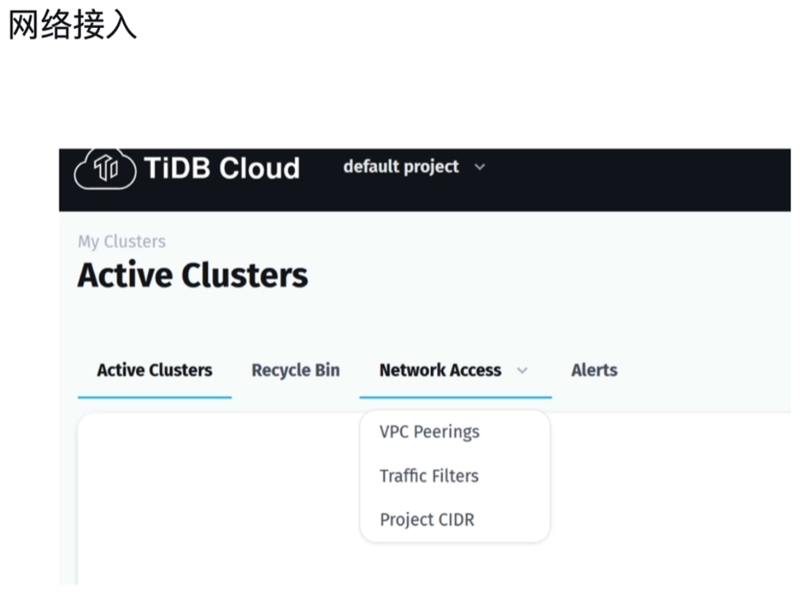Screen dimensions: 806x600
Task: Expand the Network Access dropdown chevron
Action: pos(522,370)
